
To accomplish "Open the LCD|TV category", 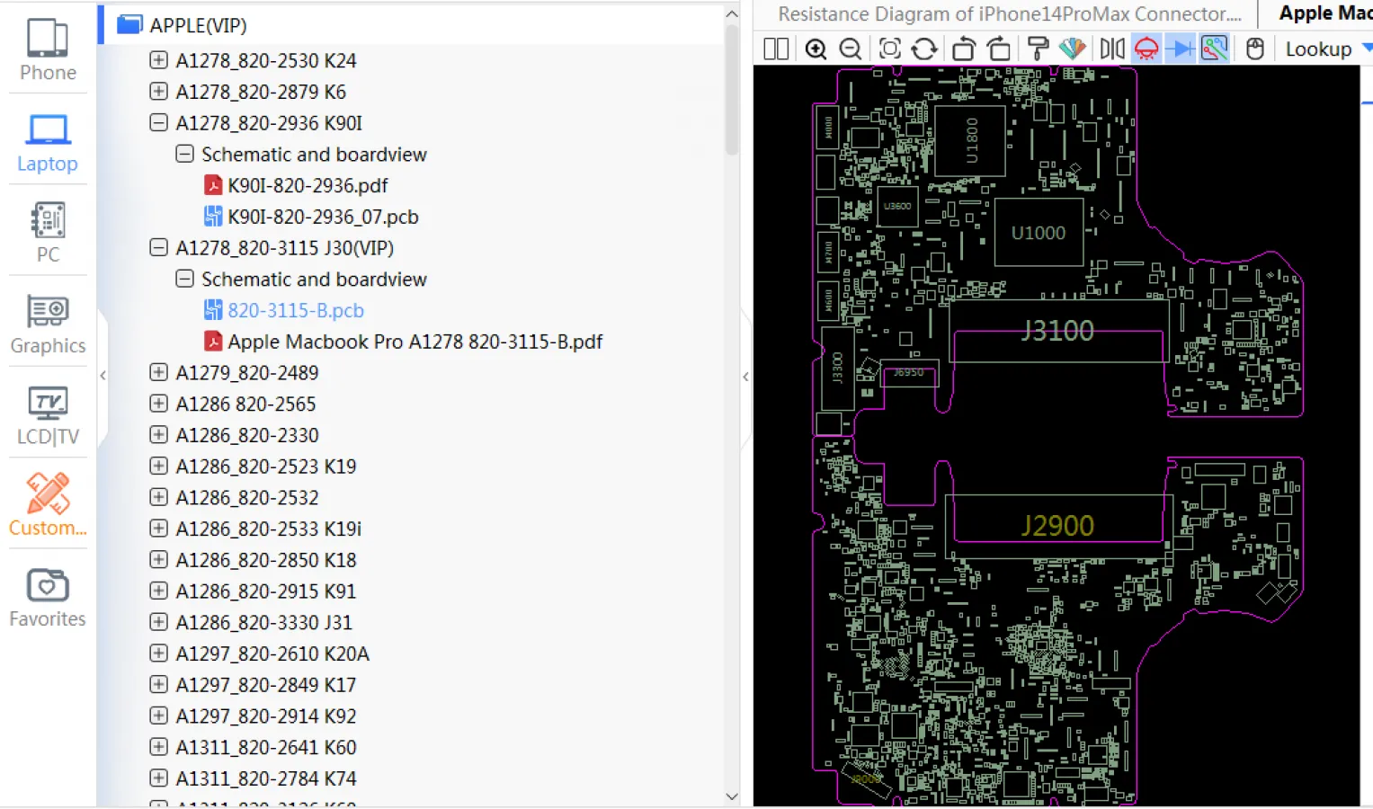I will (x=48, y=415).
